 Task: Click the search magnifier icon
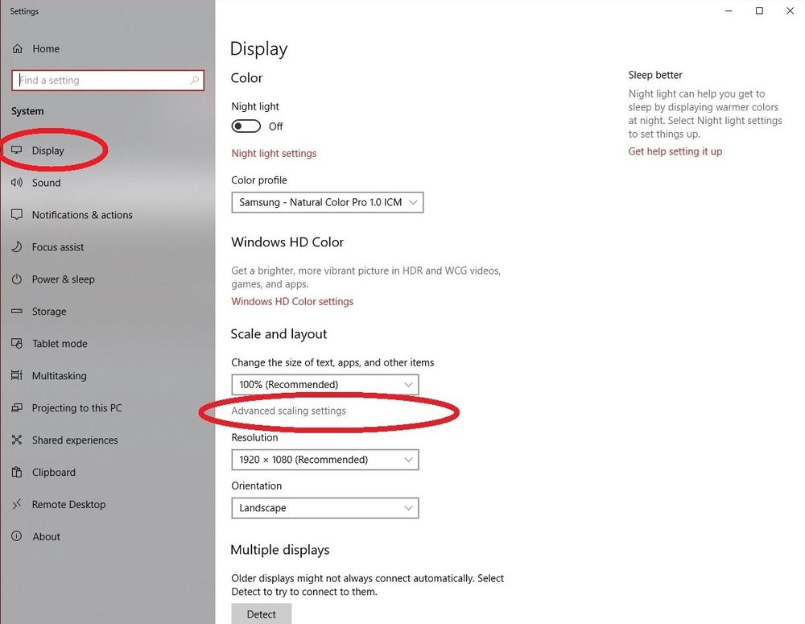point(194,81)
